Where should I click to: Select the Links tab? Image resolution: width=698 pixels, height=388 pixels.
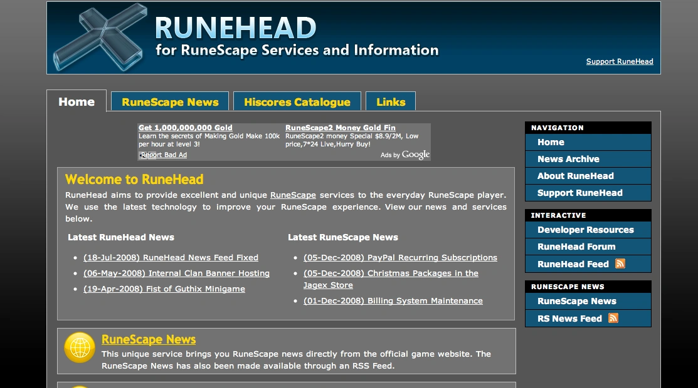(x=391, y=102)
